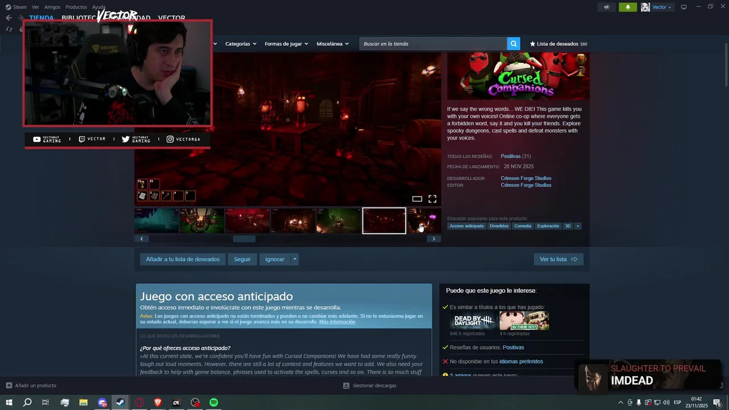Select the Comedia tag
Viewport: 729px width, 410px height.
(523, 226)
